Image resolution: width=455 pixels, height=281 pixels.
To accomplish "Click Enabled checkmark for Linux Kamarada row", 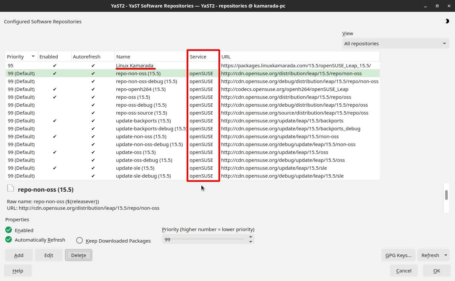I will (55, 66).
